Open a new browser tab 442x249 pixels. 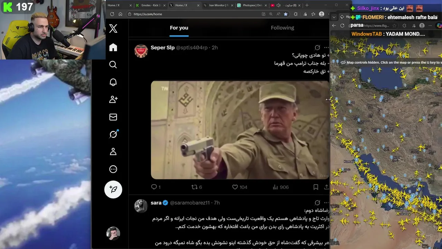(x=307, y=5)
